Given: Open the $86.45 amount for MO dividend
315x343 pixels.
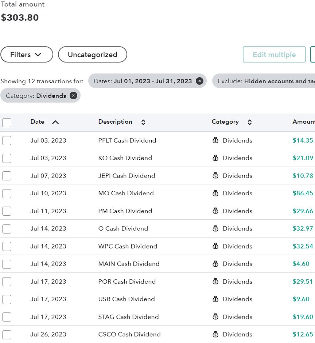Looking at the screenshot, I should click(x=303, y=193).
